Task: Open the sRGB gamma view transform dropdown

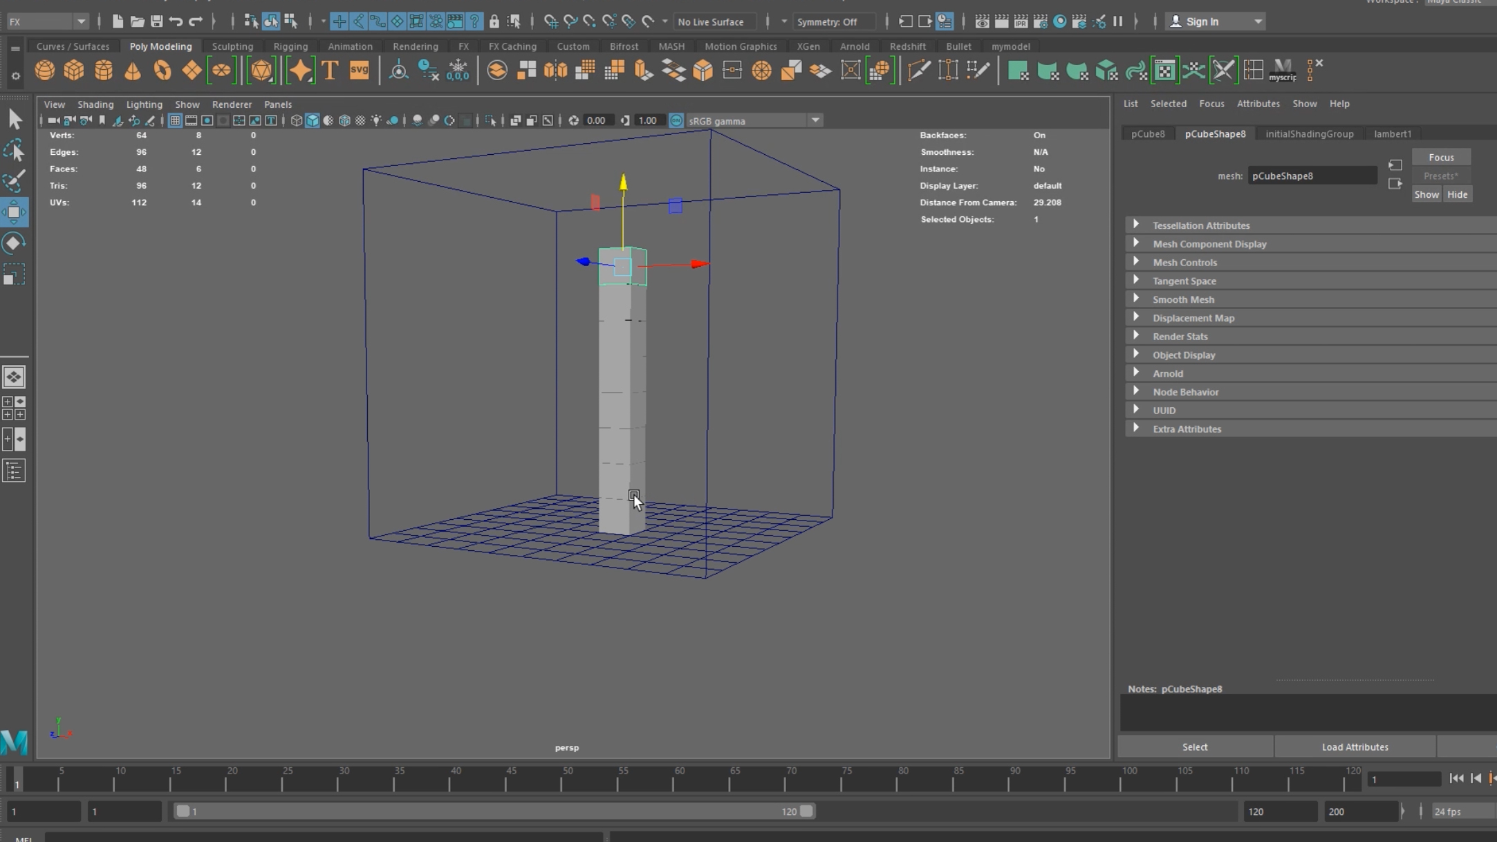Action: pyautogui.click(x=815, y=121)
